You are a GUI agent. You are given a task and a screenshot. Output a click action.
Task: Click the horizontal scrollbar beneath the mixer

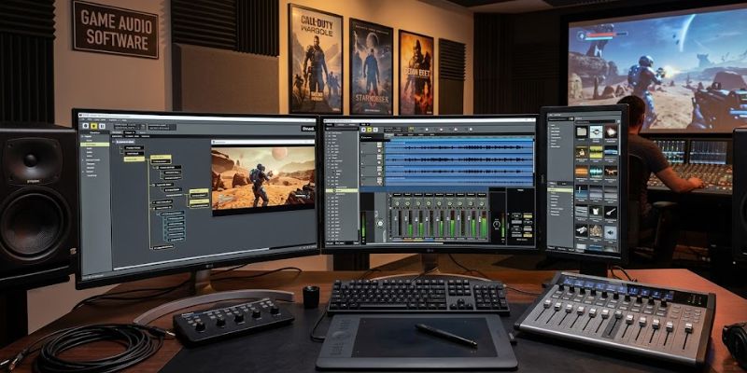[404, 243]
